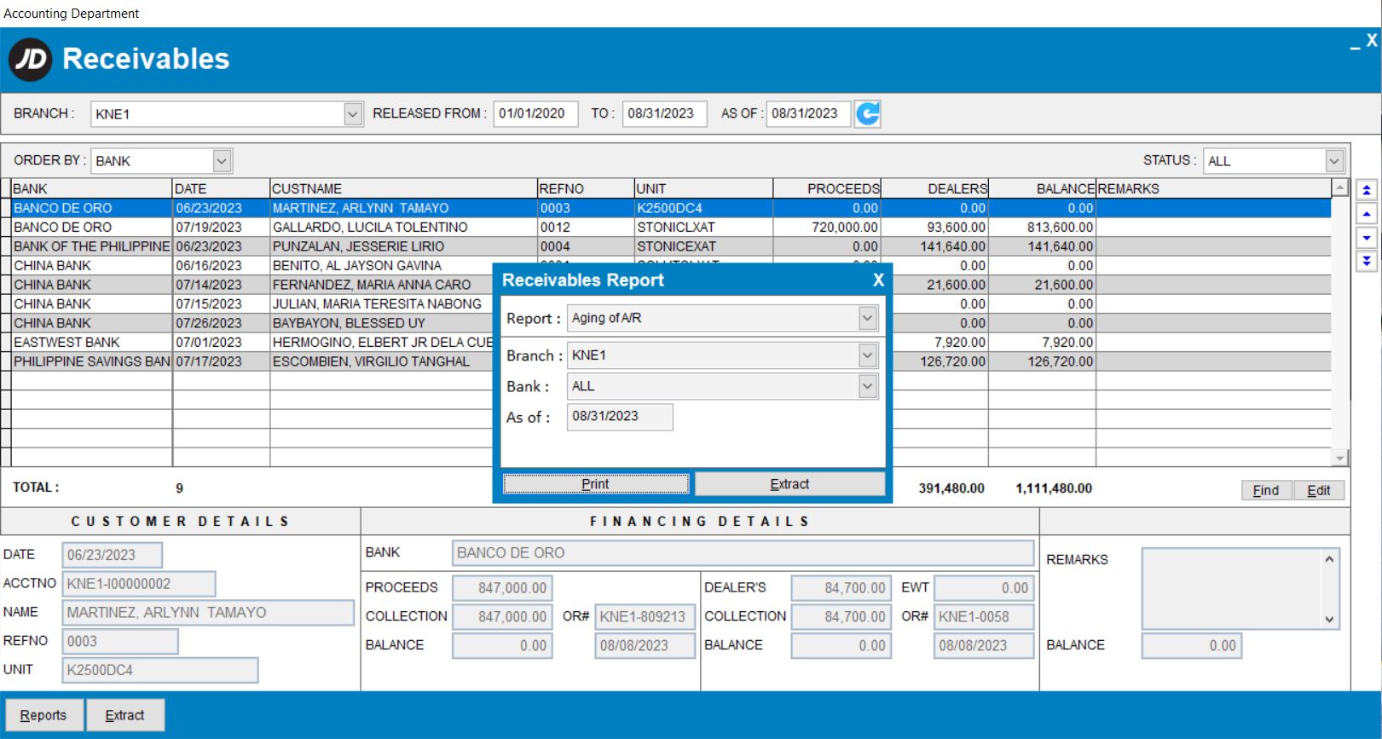
Task: Click the As of date field in report dialog
Action: 620,417
